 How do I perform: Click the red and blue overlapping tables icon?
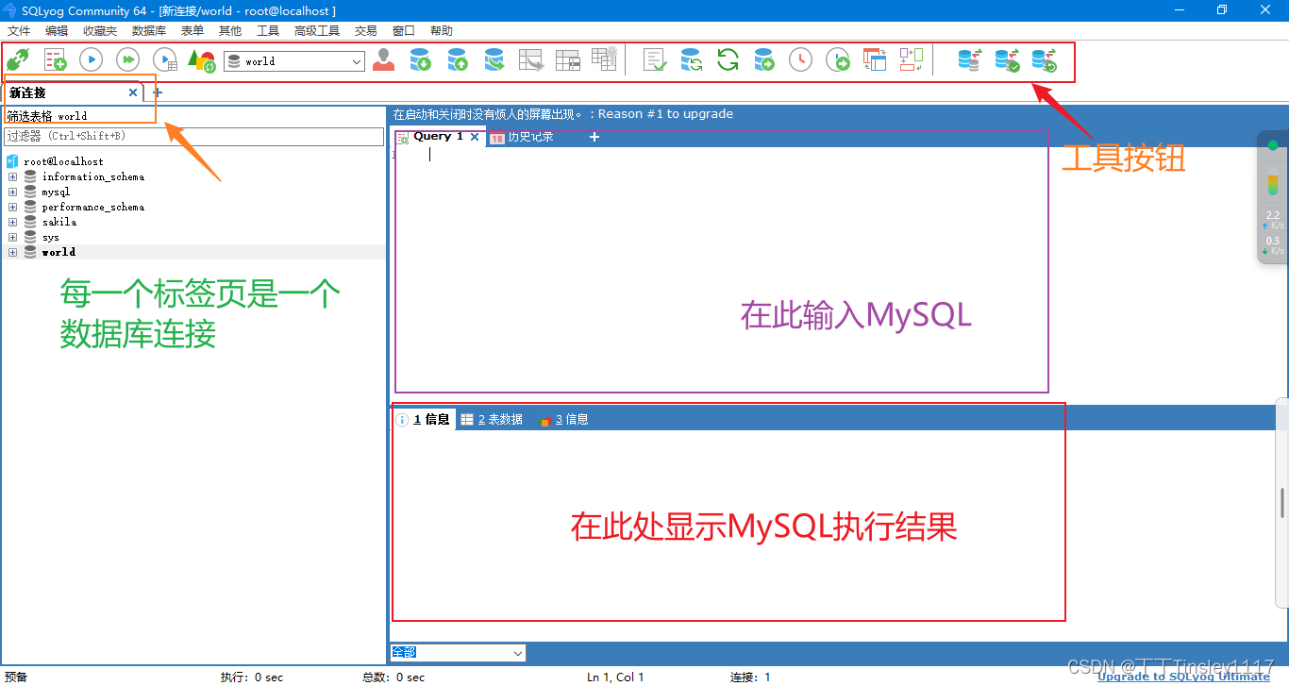pyautogui.click(x=875, y=60)
